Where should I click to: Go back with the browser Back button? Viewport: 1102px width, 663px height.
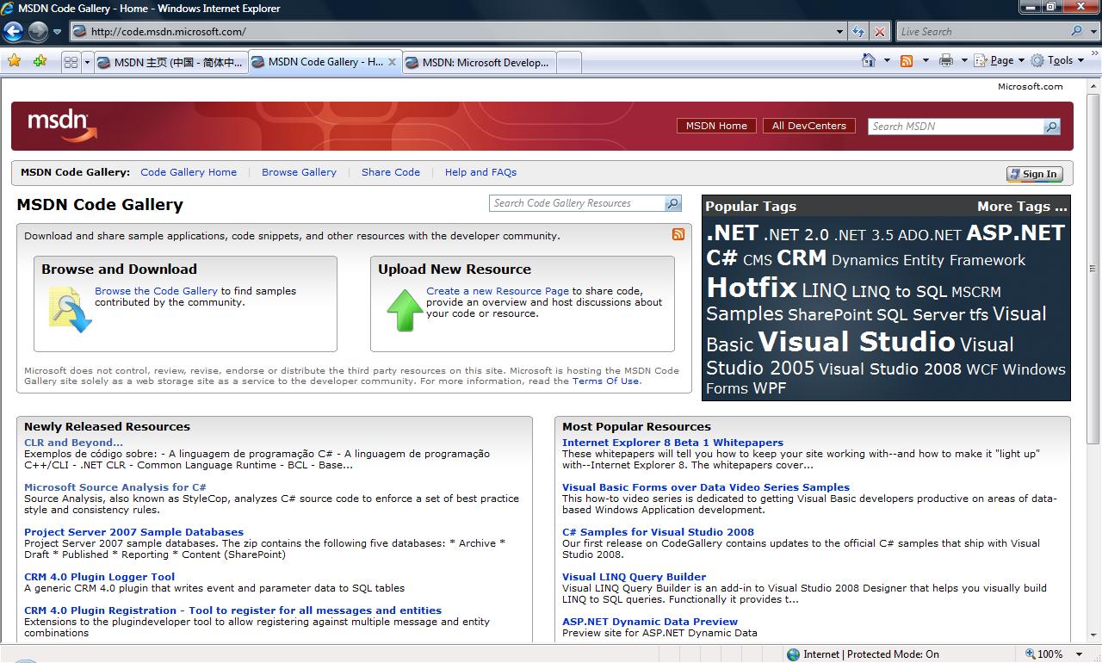(x=13, y=32)
